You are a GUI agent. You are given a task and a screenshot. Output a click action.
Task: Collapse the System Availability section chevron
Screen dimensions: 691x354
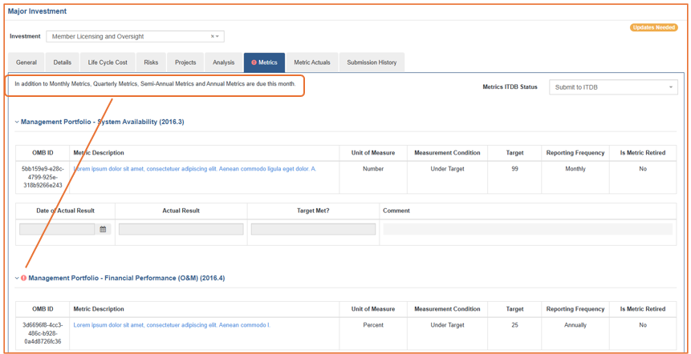coord(17,122)
